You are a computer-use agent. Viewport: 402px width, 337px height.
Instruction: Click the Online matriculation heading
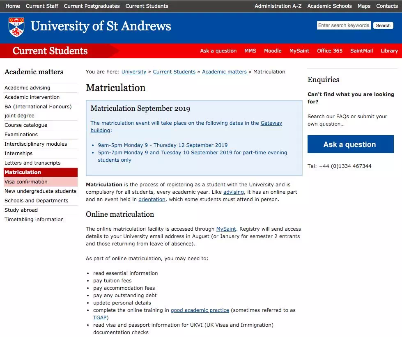coord(120,214)
